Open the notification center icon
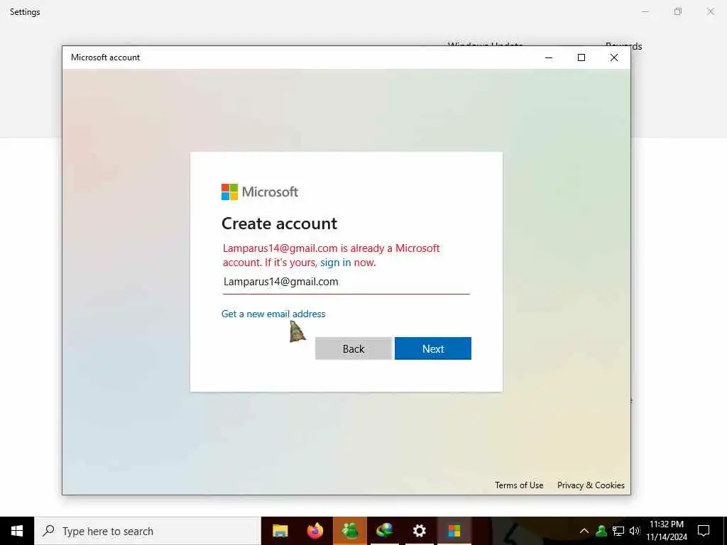The width and height of the screenshot is (727, 545). [x=704, y=531]
